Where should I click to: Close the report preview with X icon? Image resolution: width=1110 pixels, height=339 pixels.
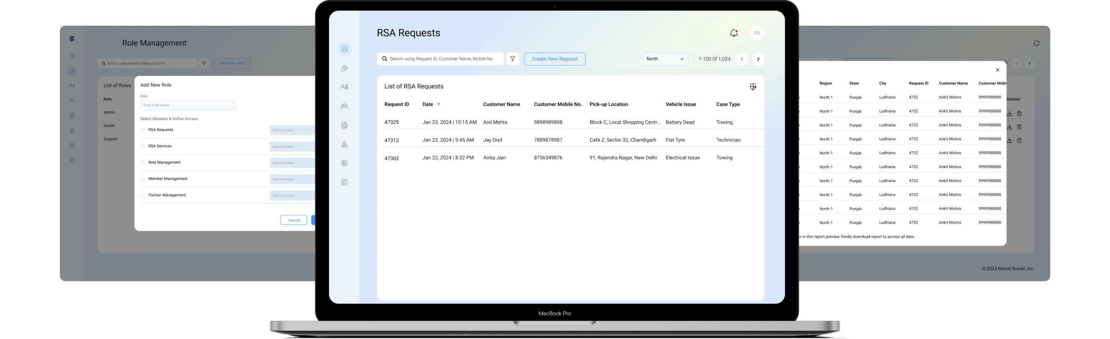coord(997,70)
